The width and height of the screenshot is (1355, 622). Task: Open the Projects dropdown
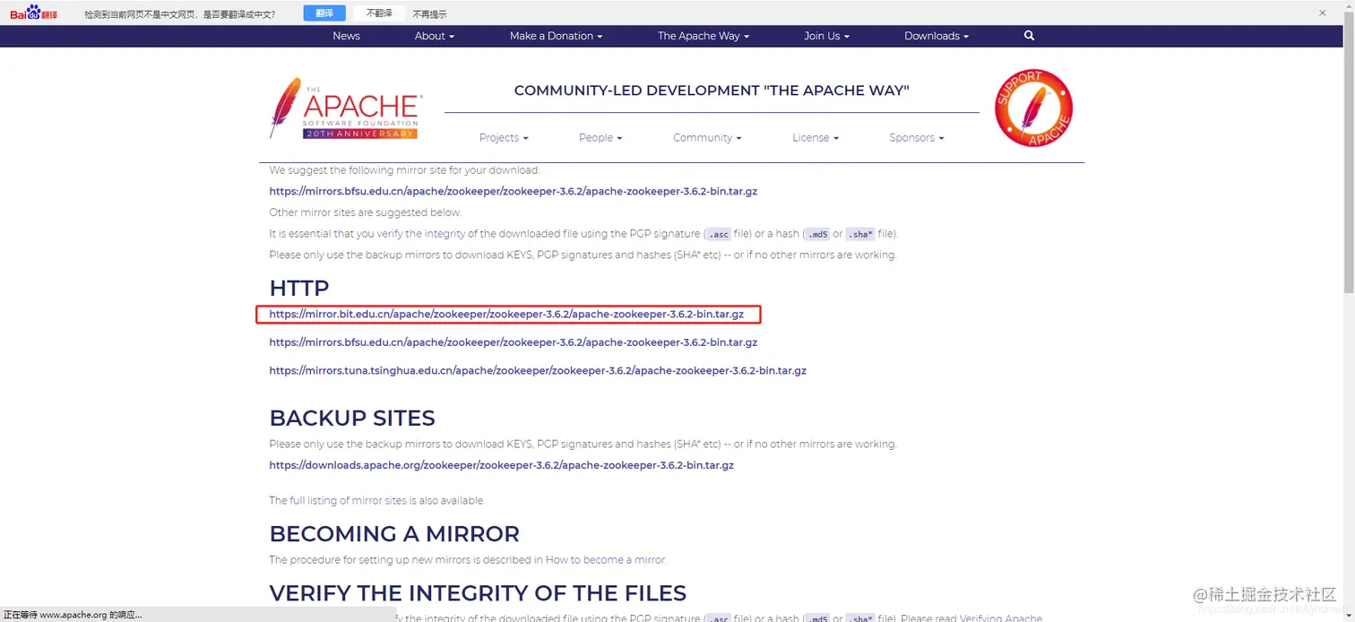click(504, 137)
